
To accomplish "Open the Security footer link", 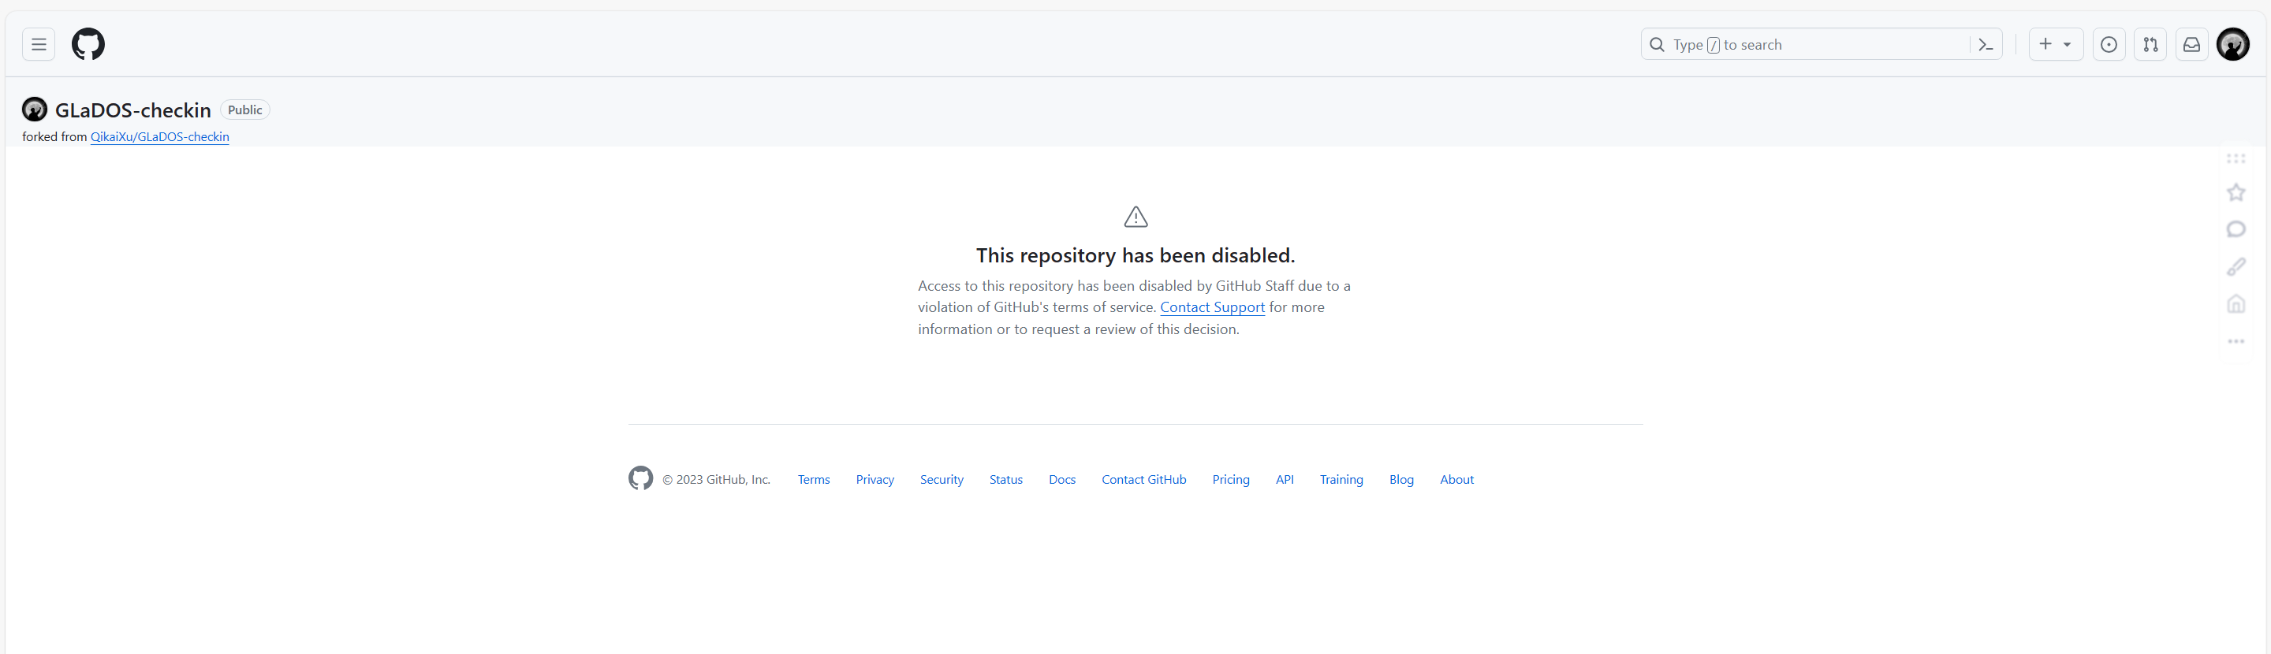I will click(942, 480).
